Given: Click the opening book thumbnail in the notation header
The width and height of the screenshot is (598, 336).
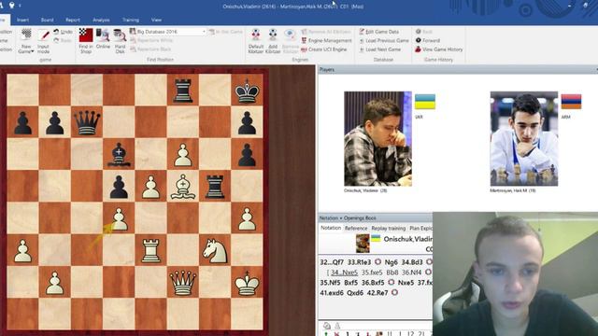Looking at the screenshot, I should 363,244.
